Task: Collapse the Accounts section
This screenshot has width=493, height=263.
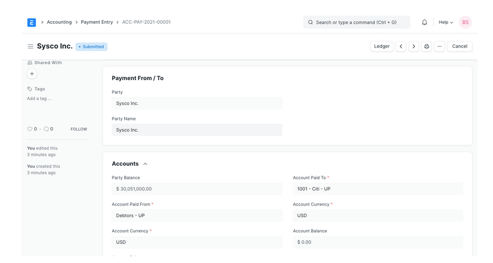Action: pos(145,164)
